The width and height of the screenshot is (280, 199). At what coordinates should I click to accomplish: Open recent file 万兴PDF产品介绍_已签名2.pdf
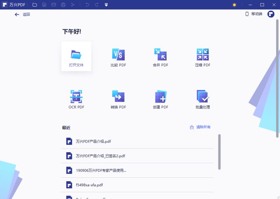pyautogui.click(x=137, y=156)
